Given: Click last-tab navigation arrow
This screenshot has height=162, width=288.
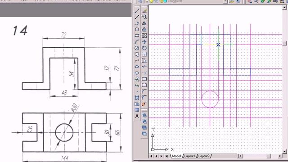Looking at the screenshot, I should click(166, 156).
